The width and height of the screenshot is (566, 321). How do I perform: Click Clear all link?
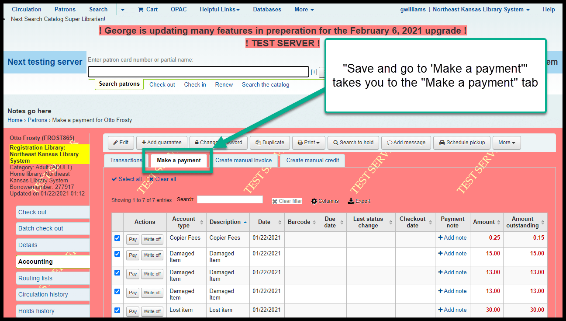click(162, 179)
